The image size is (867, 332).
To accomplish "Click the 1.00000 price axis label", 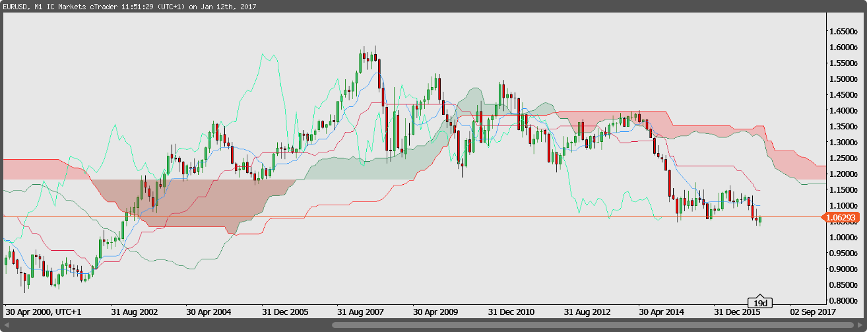I will tap(845, 238).
